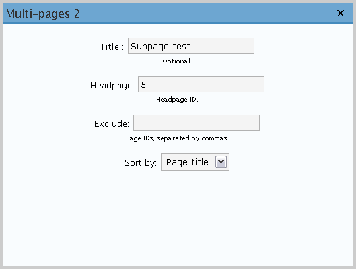Viewport: 356px width, 269px height.
Task: Close the Multi-pages 2 dialog
Action: (340, 13)
